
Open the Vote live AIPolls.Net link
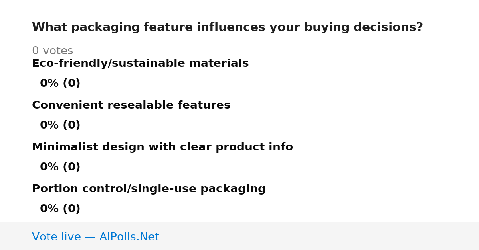[x=95, y=237]
